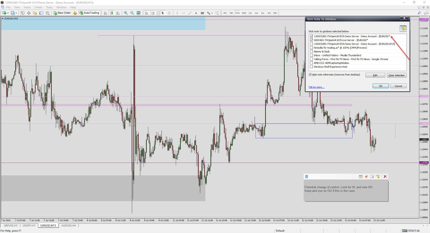Screen dimensions: 430x233
Task: Click the sticky note text about change of control
Action: [339, 189]
